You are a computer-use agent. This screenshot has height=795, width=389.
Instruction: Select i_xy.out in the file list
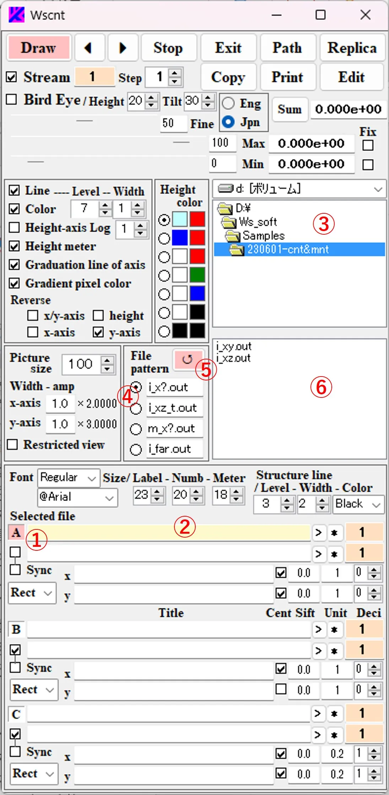(234, 346)
